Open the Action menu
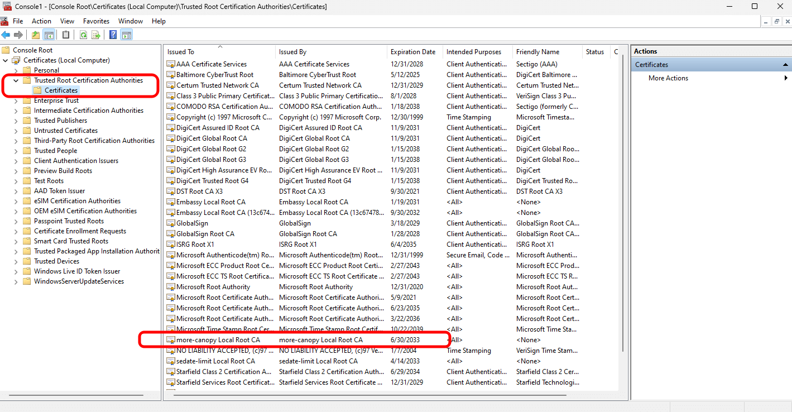 pos(41,21)
